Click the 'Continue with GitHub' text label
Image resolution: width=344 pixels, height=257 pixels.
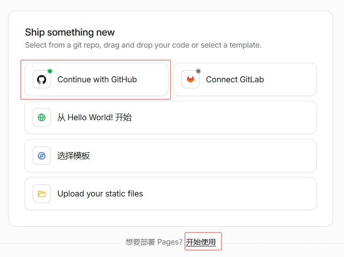(x=97, y=80)
